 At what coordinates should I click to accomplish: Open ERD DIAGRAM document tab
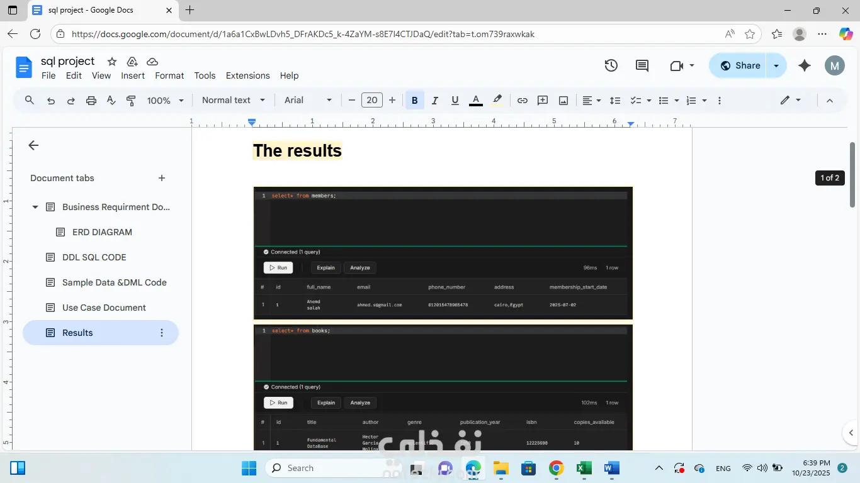(102, 232)
